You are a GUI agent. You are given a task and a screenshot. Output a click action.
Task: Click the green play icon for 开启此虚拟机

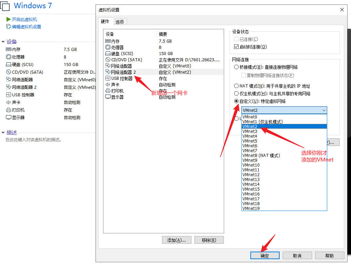9,19
